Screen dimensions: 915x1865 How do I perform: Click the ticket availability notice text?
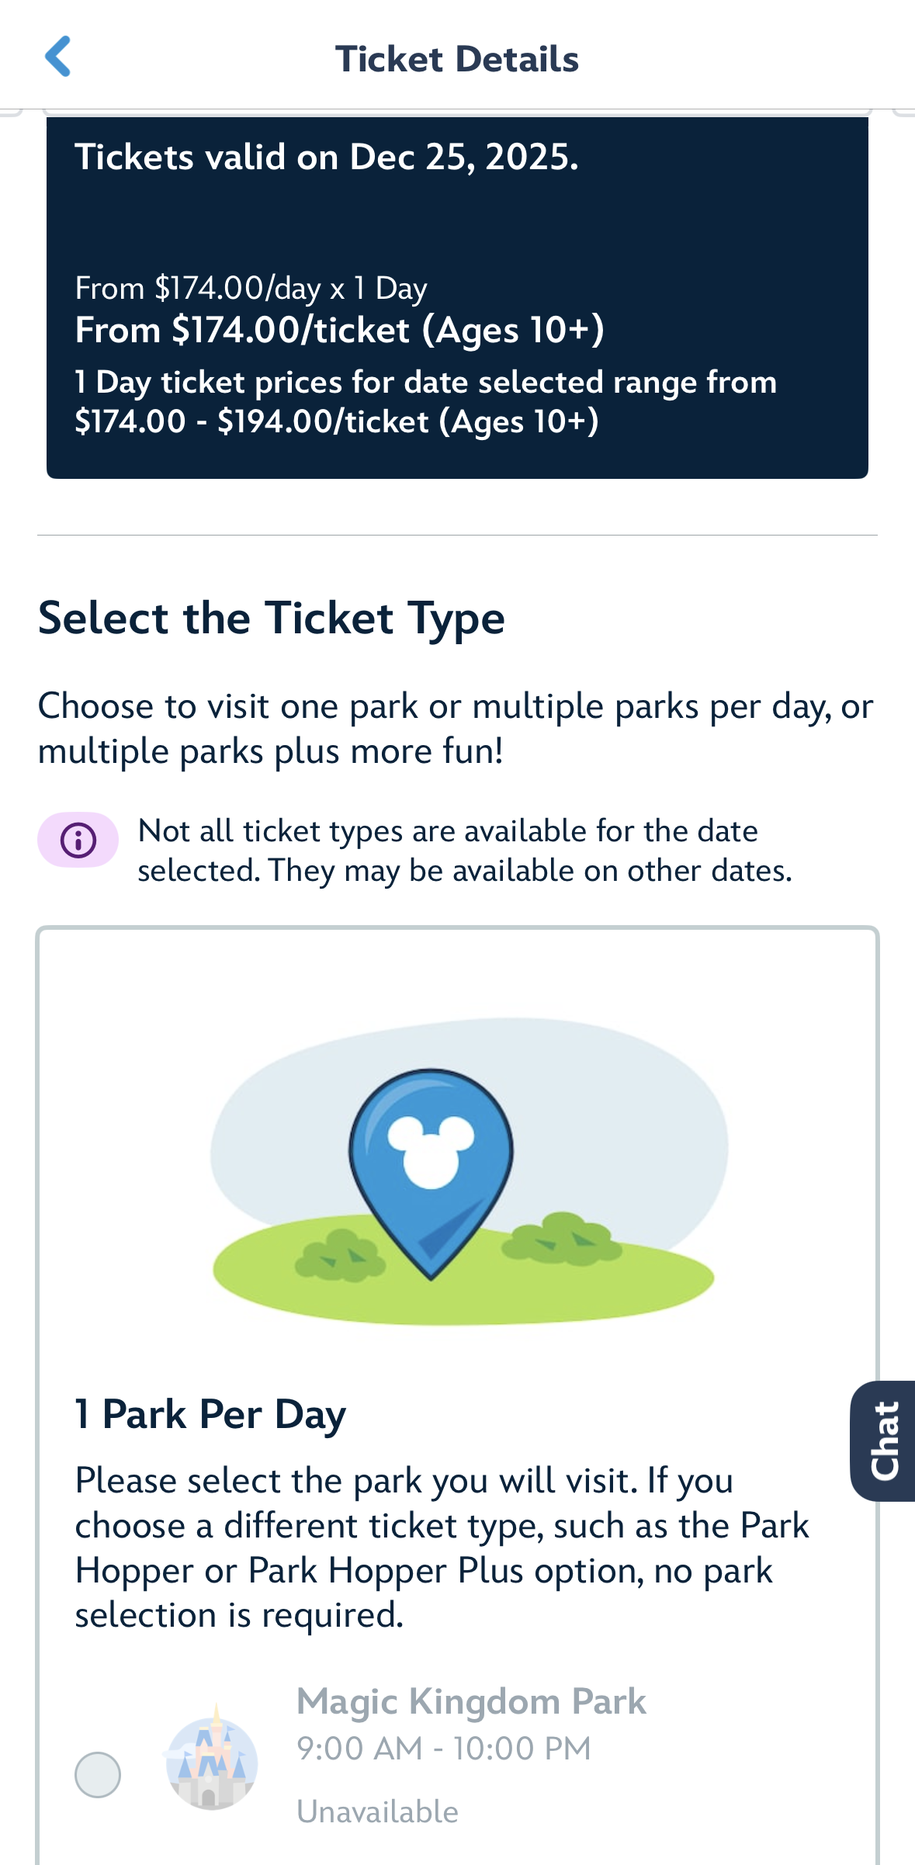pos(464,851)
